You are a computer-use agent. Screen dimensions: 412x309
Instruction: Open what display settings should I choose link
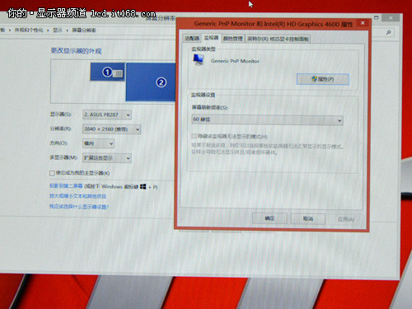click(79, 207)
